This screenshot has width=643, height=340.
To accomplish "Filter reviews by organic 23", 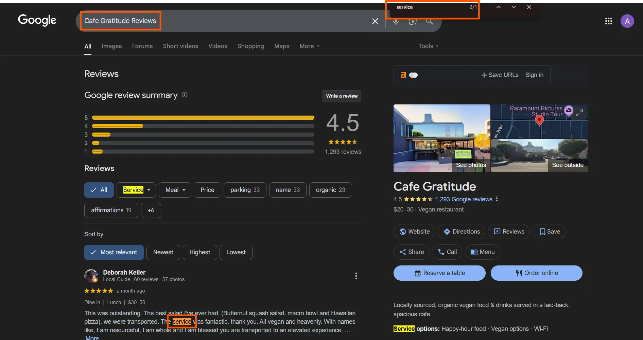I will [330, 190].
